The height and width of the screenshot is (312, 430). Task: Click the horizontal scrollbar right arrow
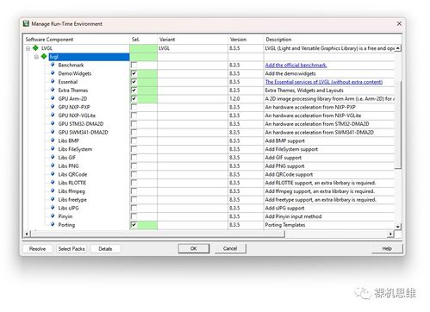click(x=390, y=234)
